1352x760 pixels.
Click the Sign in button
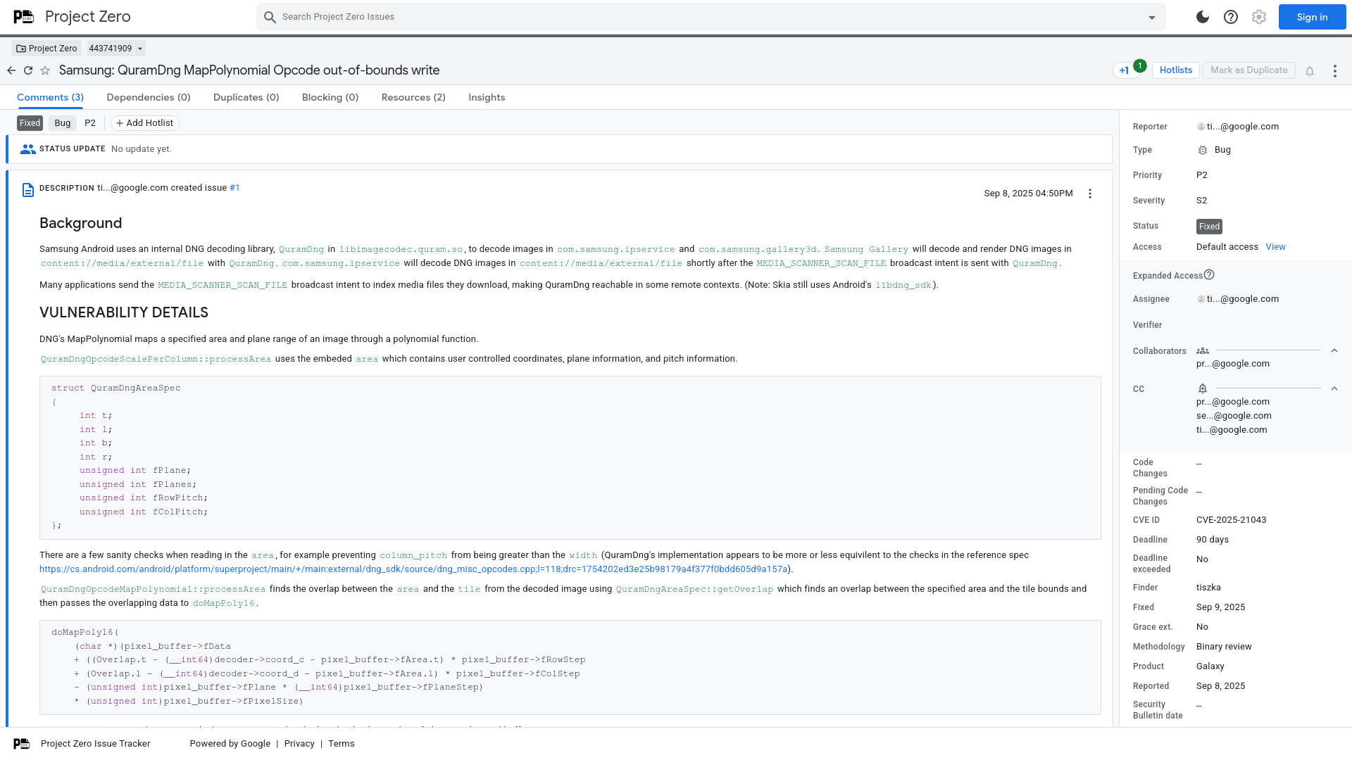(1311, 16)
